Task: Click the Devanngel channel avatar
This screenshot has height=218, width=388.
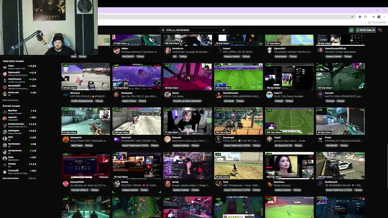Action: point(218,139)
